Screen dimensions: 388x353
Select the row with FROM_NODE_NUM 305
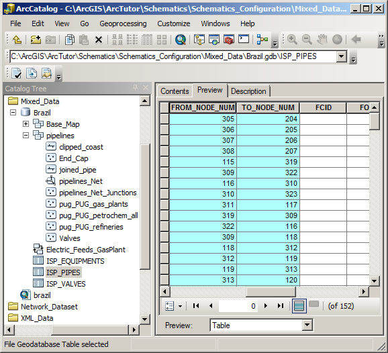coord(164,119)
